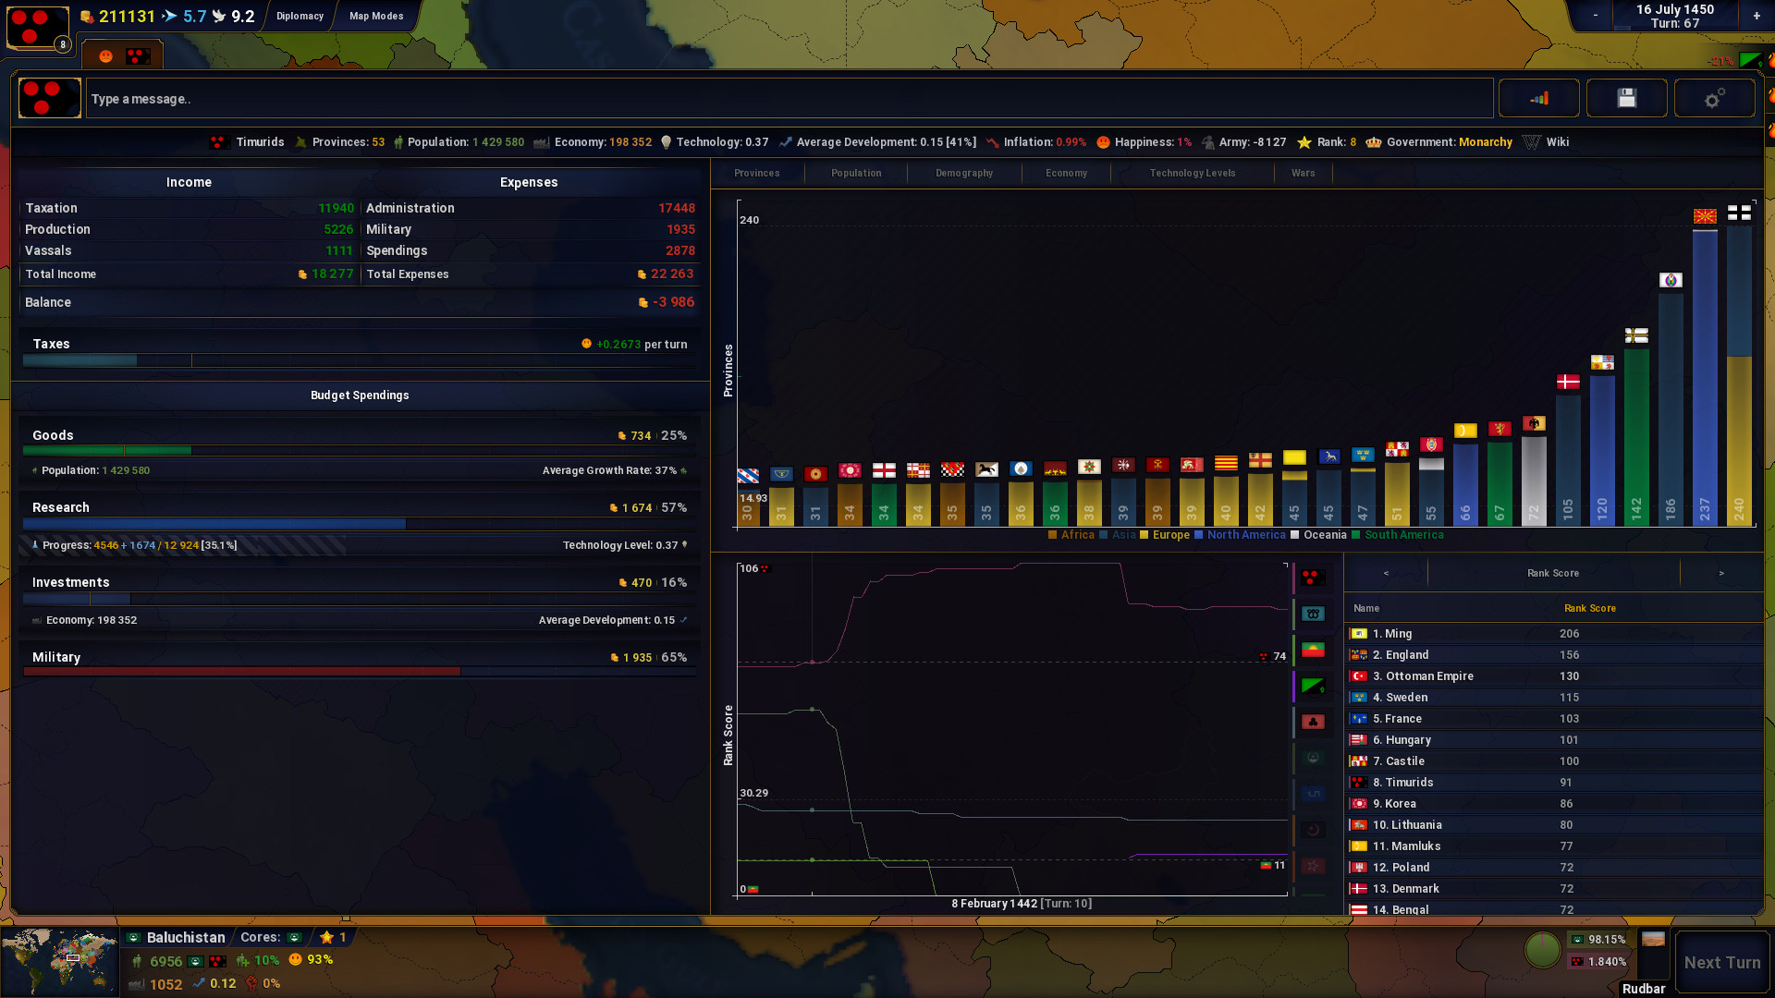This screenshot has width=1775, height=998.
Task: Click the green circle occupation indicator near Next Turn
Action: pyautogui.click(x=1542, y=950)
